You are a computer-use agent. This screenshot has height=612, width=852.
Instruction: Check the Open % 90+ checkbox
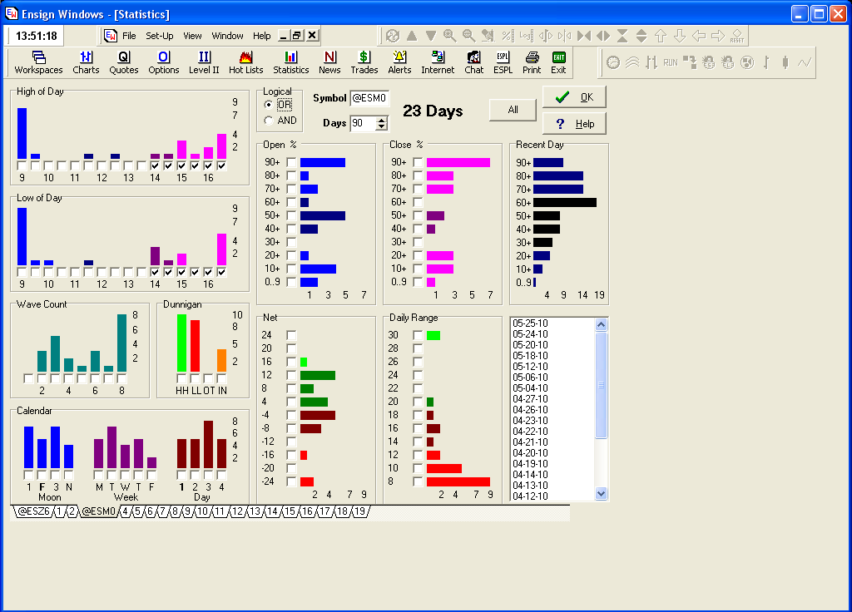292,162
